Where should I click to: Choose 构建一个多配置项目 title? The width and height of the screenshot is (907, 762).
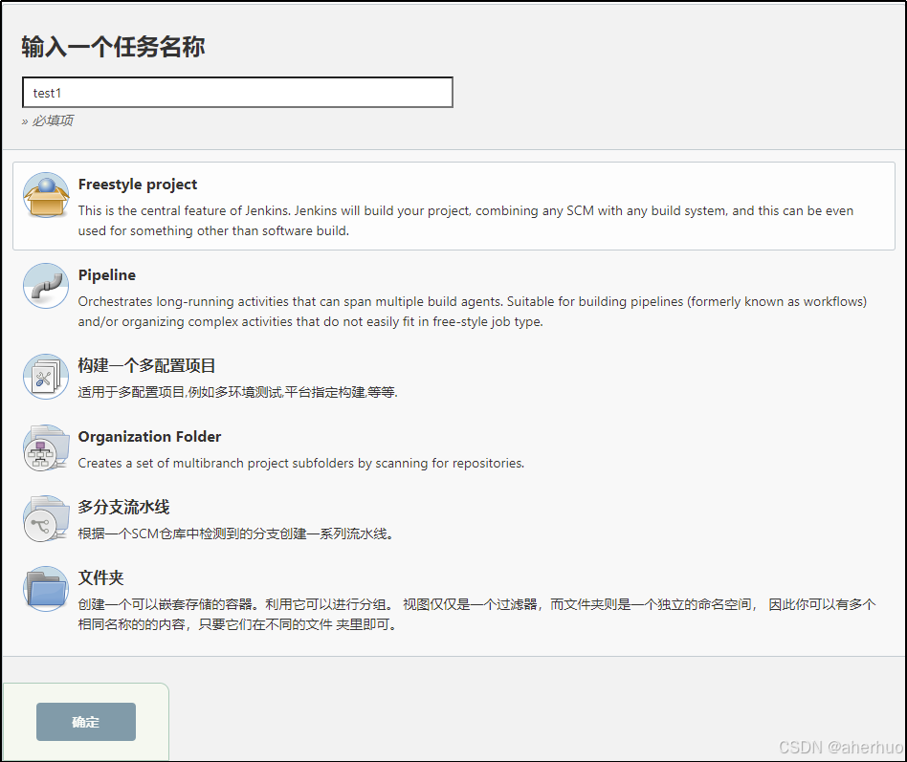[x=147, y=365]
